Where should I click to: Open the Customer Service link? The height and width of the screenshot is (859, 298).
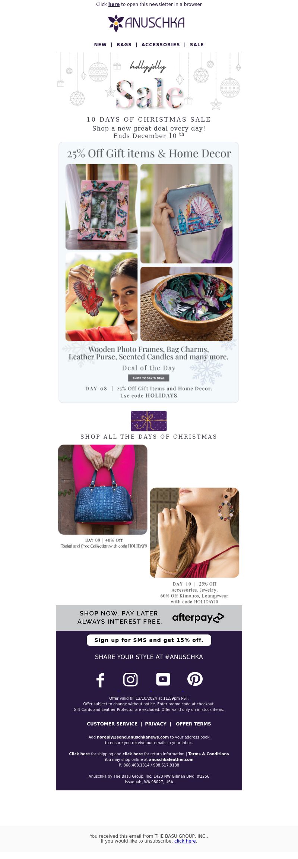point(112,724)
